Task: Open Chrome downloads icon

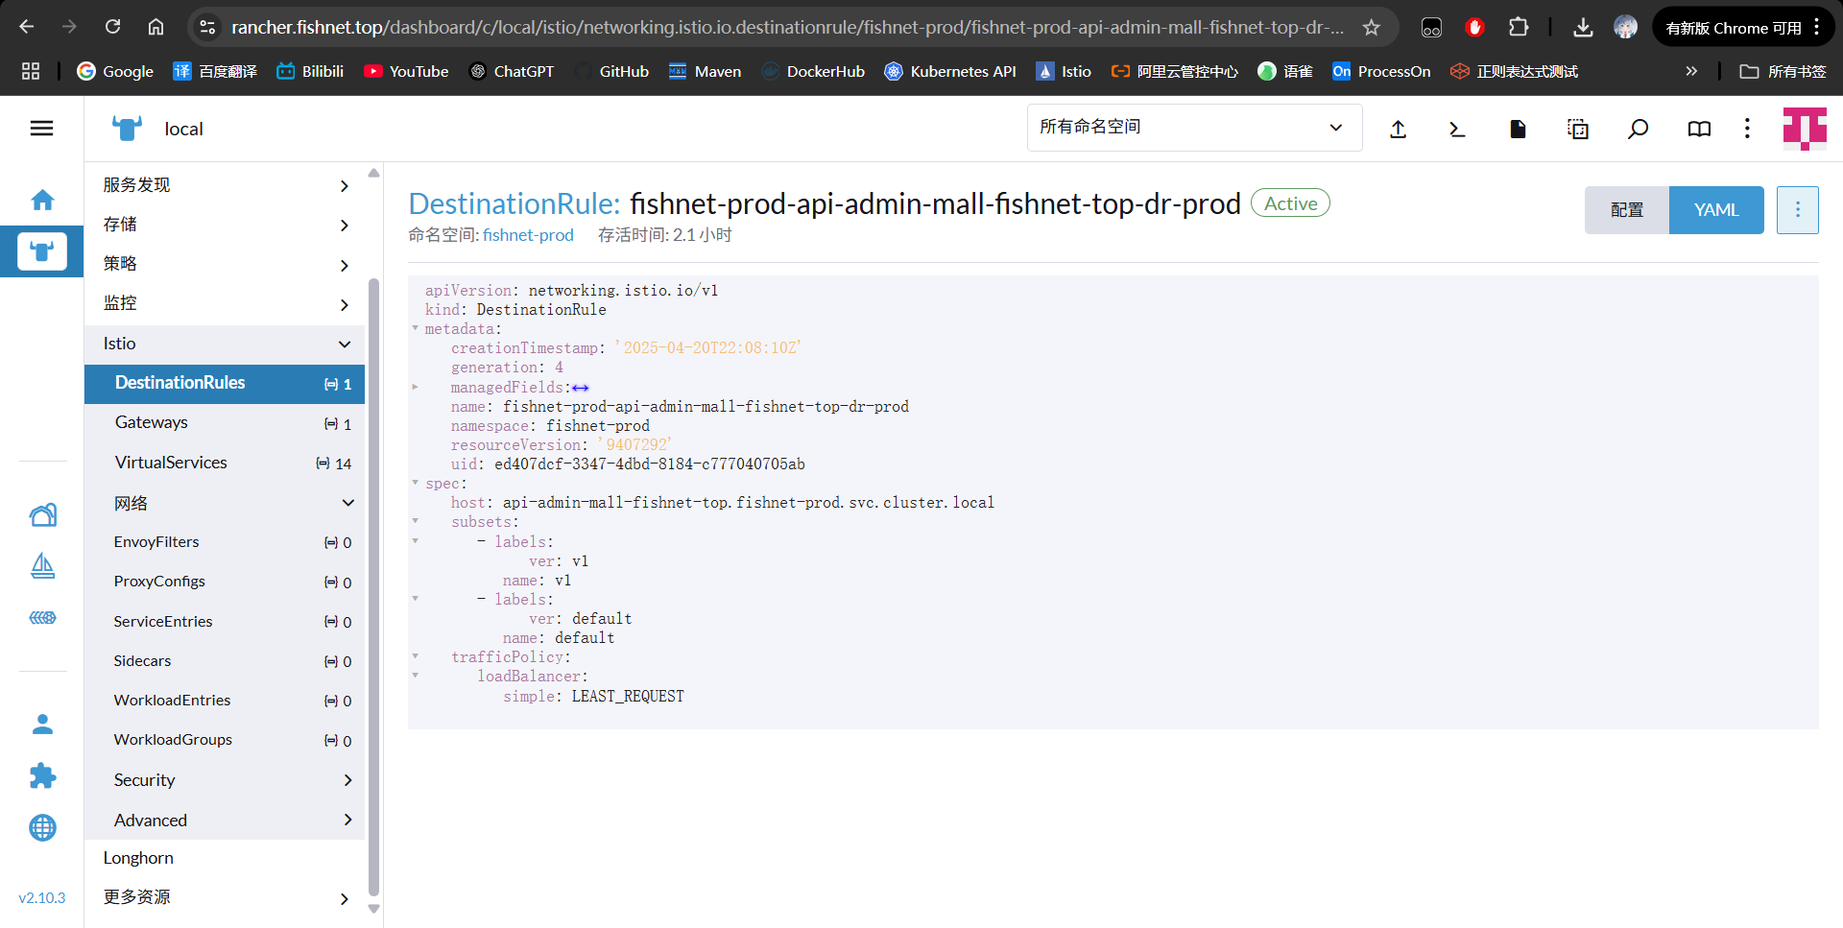Action: click(1583, 28)
